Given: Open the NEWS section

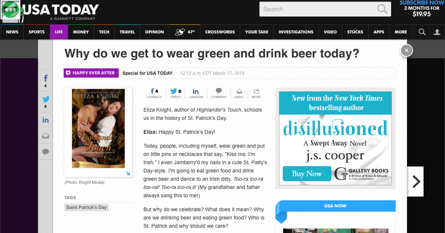Looking at the screenshot, I should coord(12,32).
